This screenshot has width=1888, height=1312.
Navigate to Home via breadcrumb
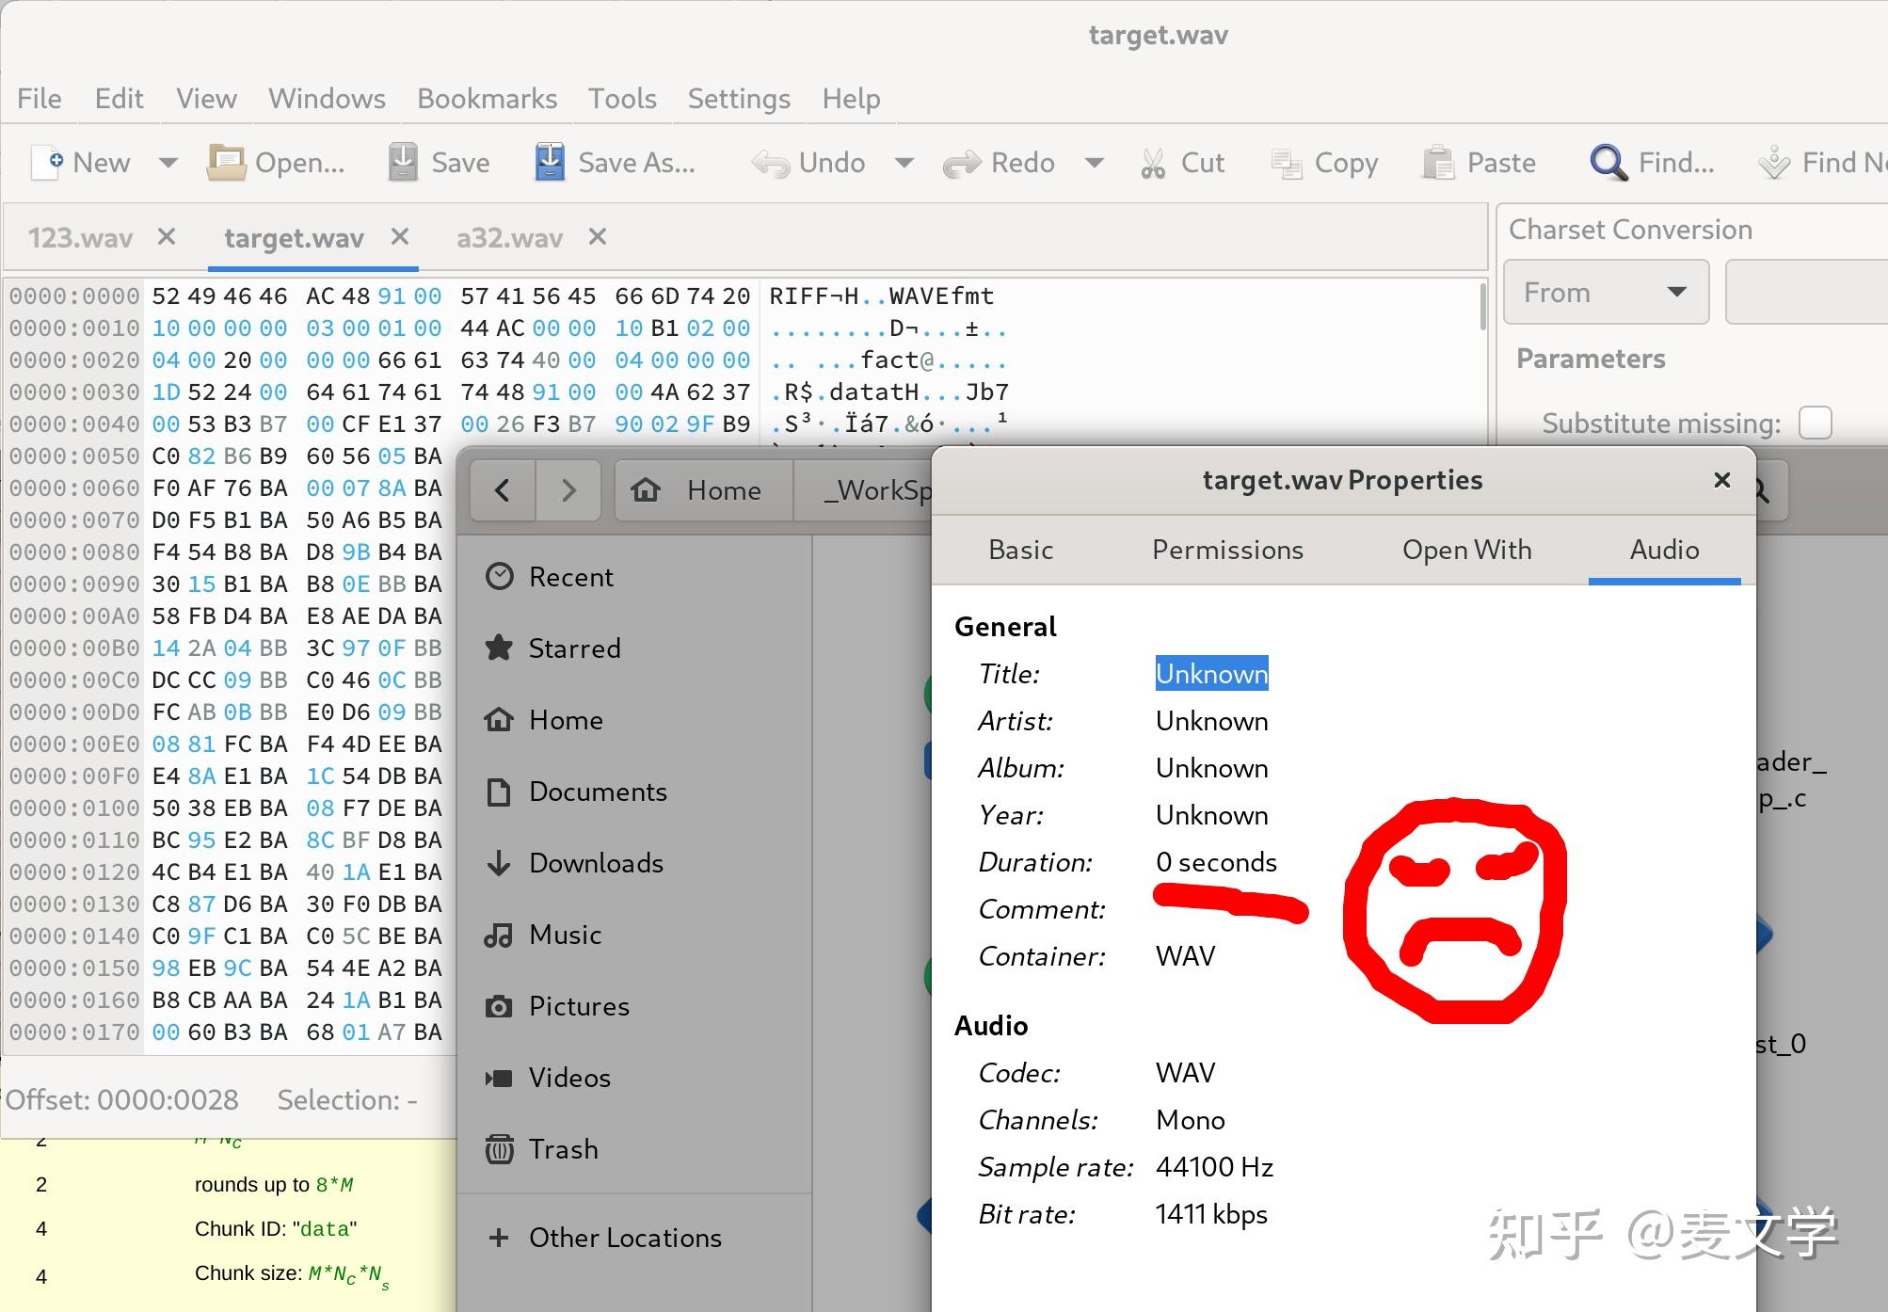pos(701,489)
